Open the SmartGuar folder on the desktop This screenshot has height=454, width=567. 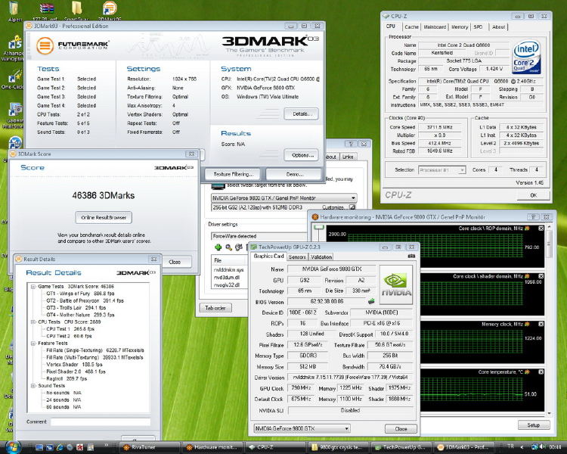click(x=76, y=10)
